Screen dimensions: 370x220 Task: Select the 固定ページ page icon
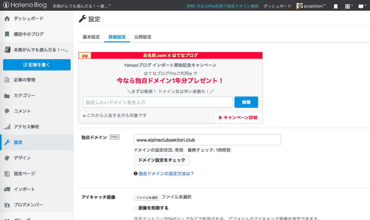coord(7,174)
